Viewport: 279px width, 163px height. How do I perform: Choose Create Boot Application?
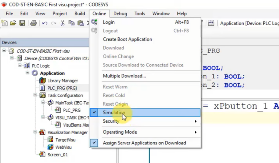click(127, 39)
